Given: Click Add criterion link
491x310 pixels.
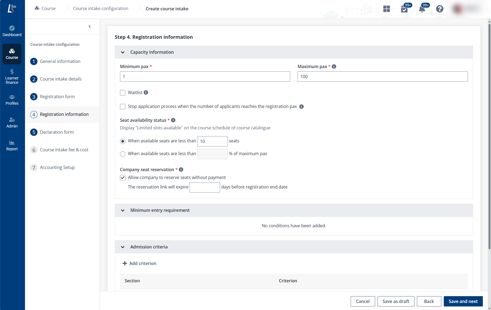Looking at the screenshot, I should point(140,263).
